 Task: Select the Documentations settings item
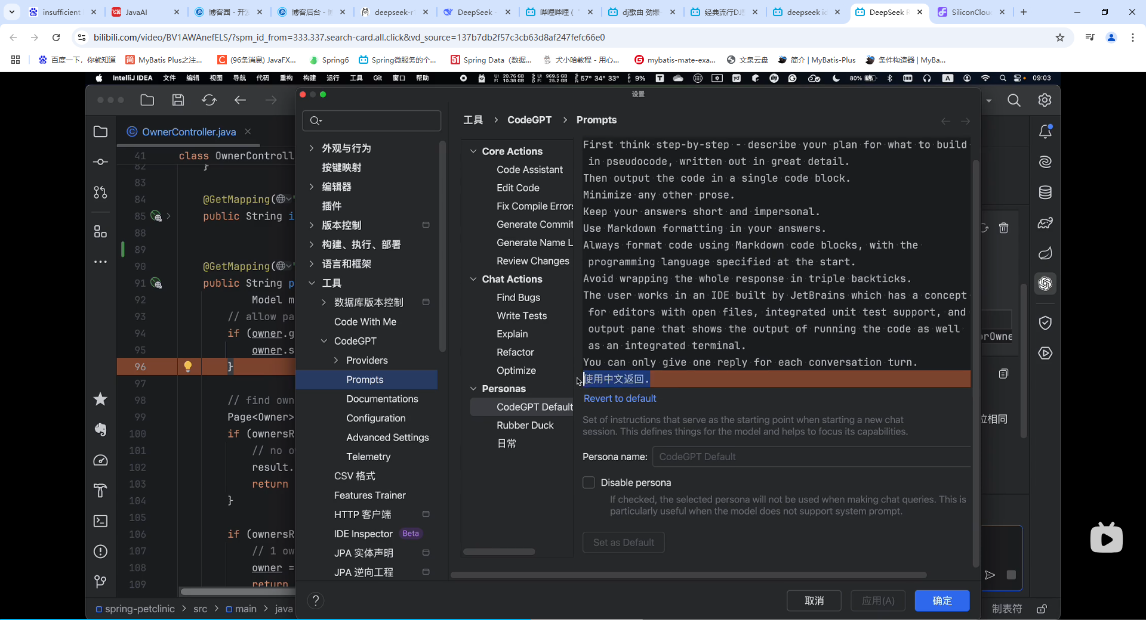click(382, 399)
